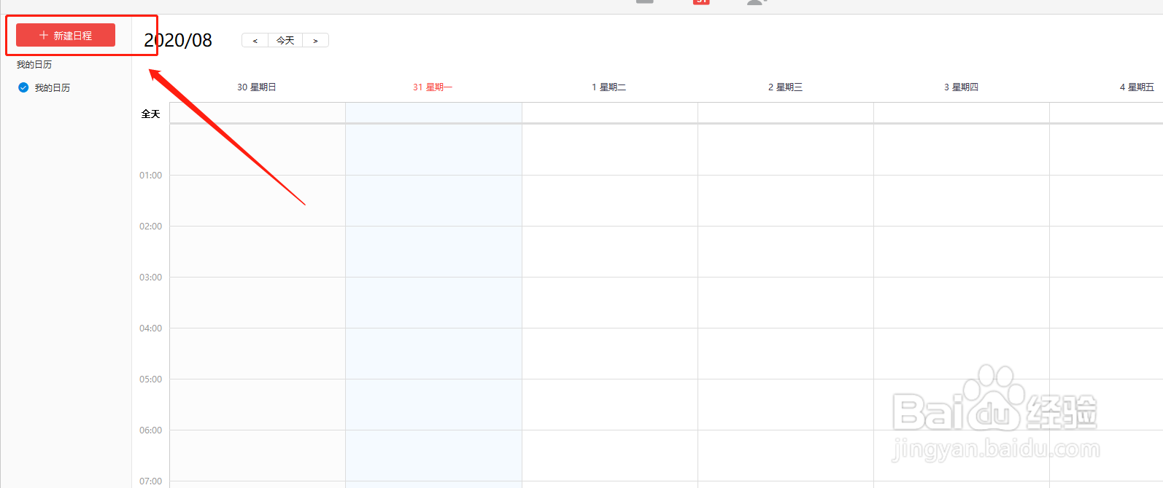Jump to 今天 in the calendar

285,40
